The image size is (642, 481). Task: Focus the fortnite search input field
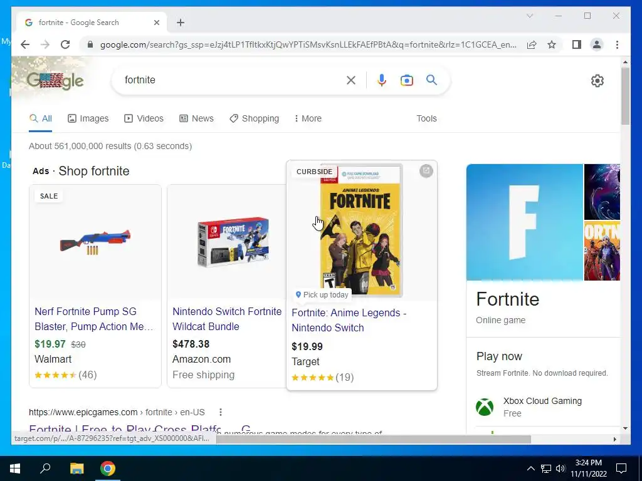231,80
